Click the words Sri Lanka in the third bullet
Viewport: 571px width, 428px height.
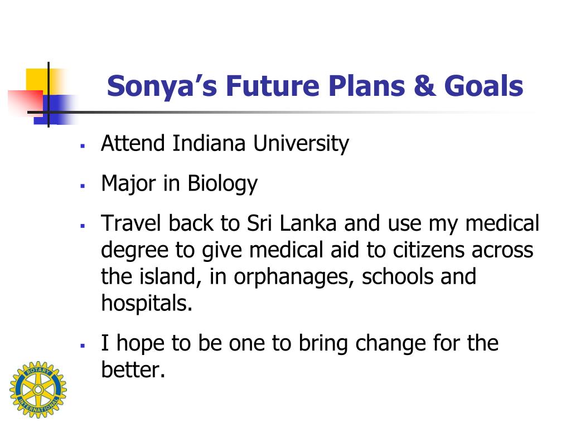pyautogui.click(x=291, y=223)
